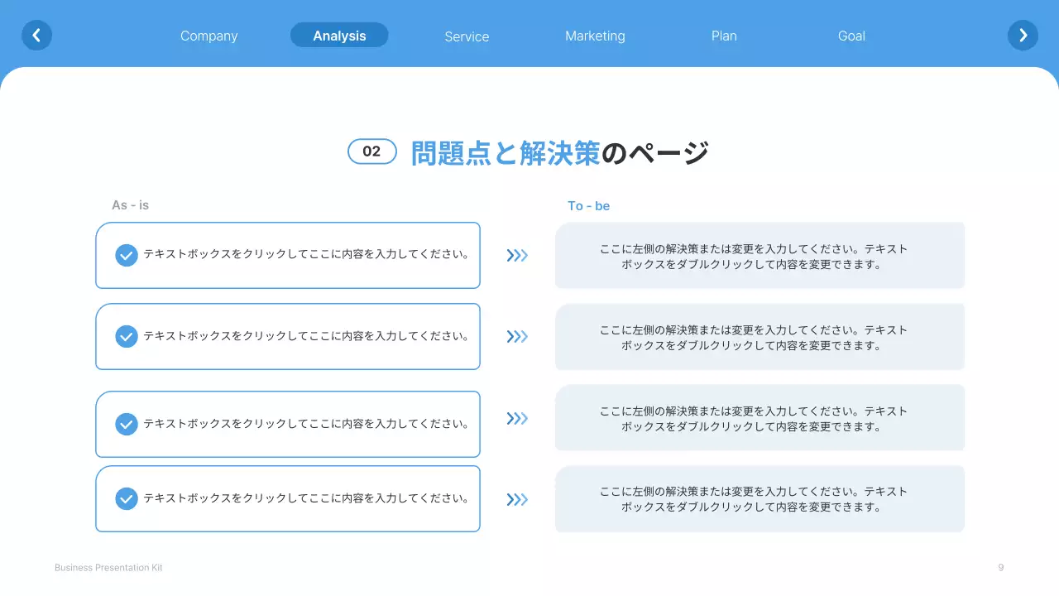Select the highlighted Analysis navigation item
This screenshot has width=1059, height=596.
click(339, 35)
